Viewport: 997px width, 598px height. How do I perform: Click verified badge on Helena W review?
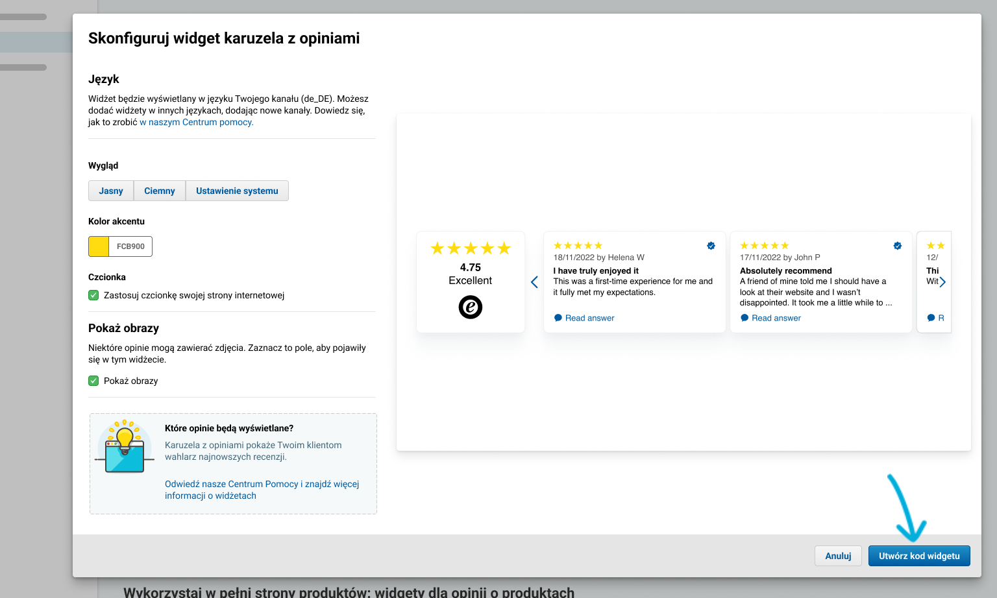[x=711, y=246]
